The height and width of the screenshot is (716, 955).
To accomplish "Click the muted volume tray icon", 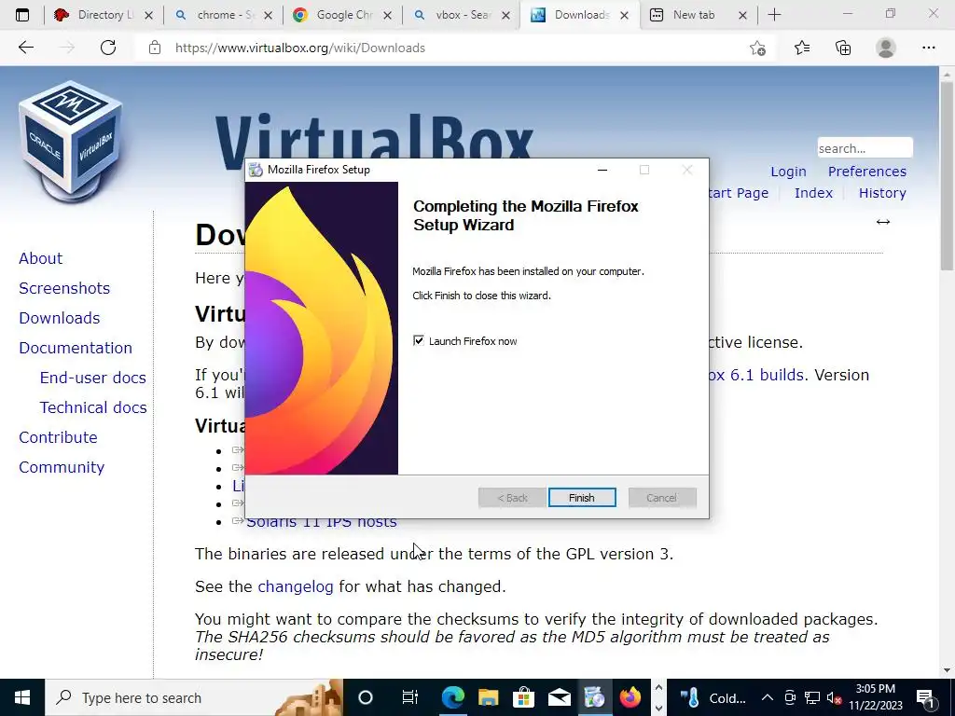I will [834, 697].
